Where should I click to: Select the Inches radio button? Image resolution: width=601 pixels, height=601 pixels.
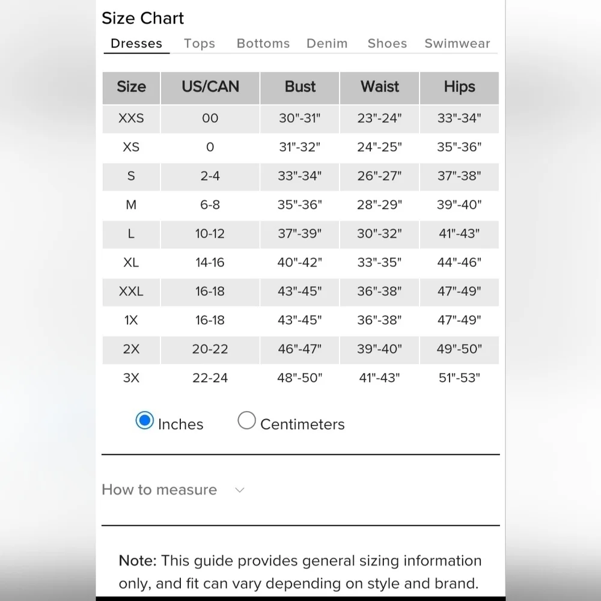[x=145, y=421]
